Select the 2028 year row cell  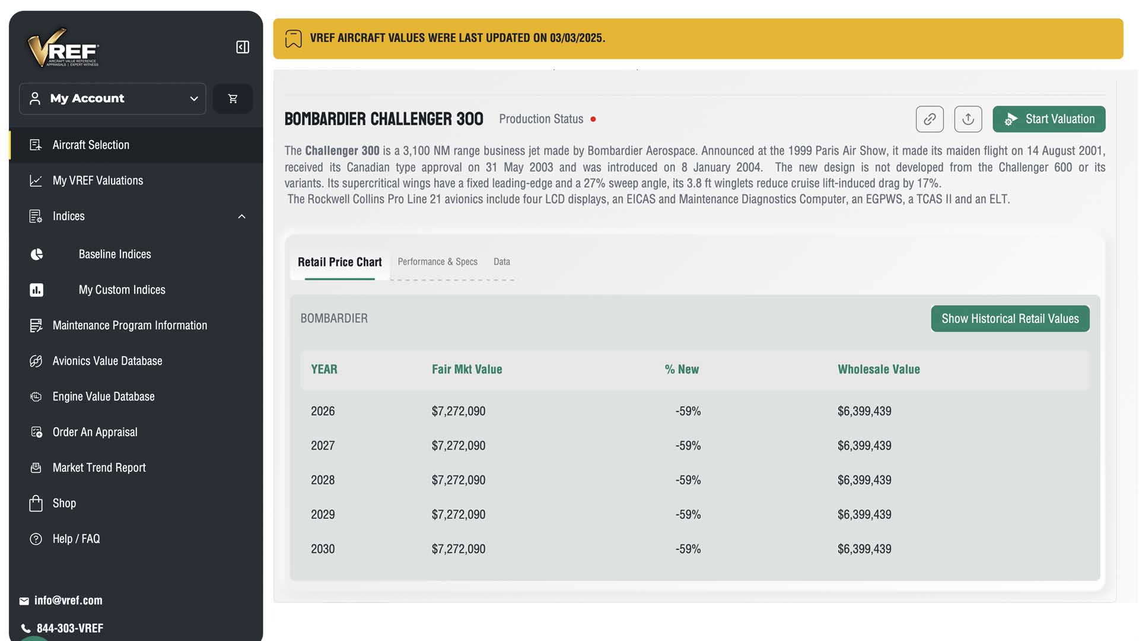(x=323, y=480)
